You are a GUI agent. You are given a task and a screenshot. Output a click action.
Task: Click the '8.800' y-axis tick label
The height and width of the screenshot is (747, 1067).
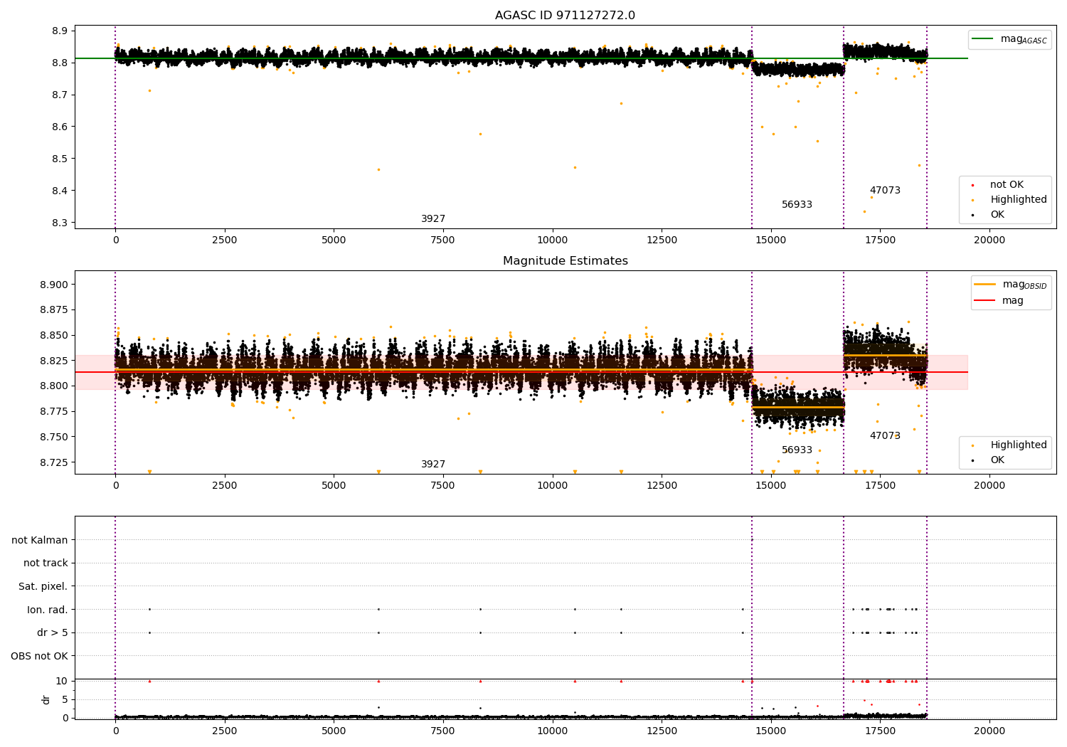(54, 386)
